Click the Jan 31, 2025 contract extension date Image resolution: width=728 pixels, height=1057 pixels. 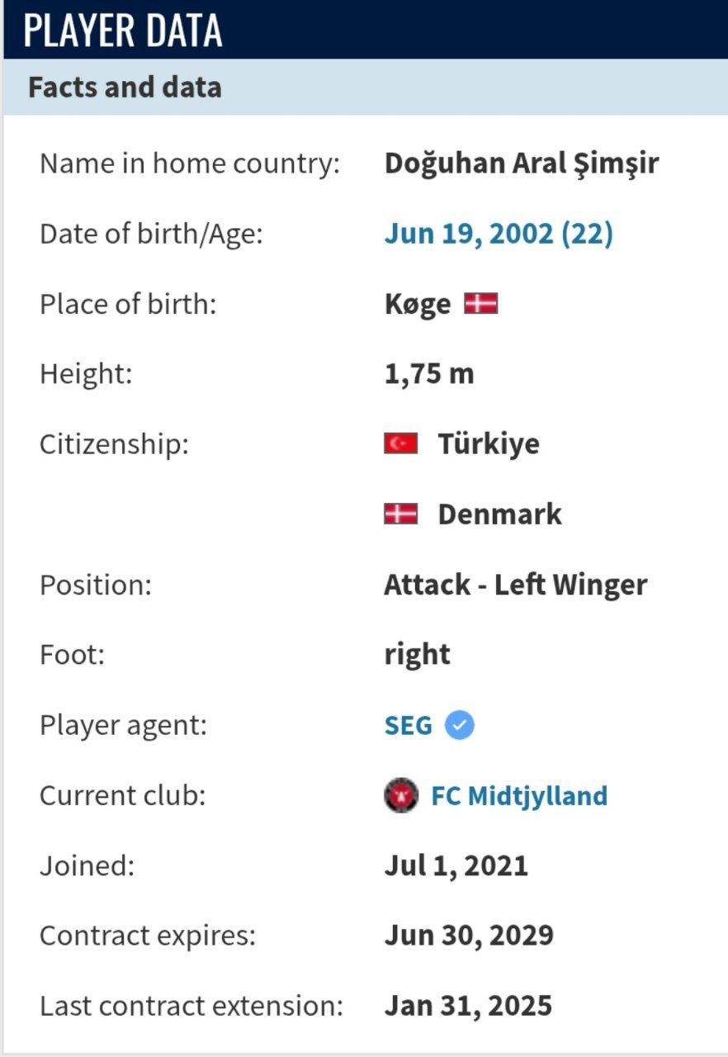pos(468,1007)
